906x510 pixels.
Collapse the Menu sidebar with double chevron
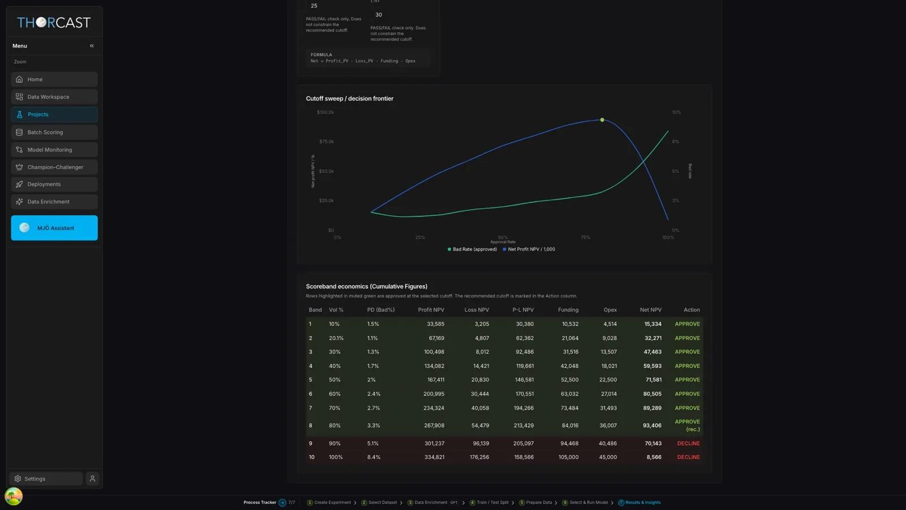tap(92, 46)
